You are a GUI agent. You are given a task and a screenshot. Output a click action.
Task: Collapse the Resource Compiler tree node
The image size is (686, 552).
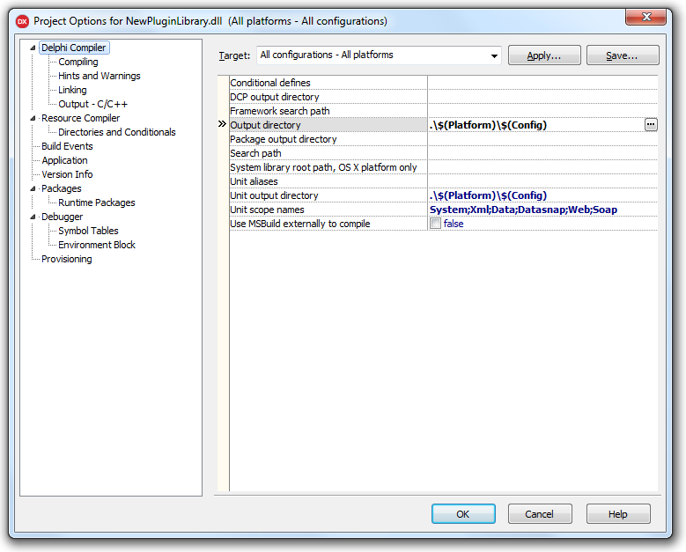pos(33,118)
